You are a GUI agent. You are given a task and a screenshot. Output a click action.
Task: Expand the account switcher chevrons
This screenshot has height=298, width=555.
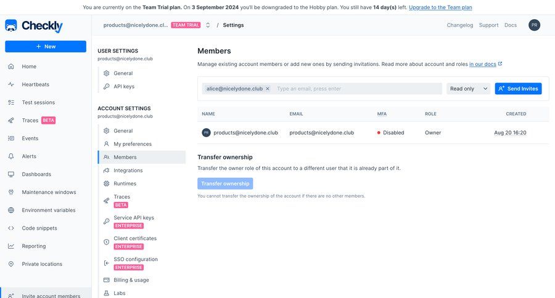(x=208, y=25)
